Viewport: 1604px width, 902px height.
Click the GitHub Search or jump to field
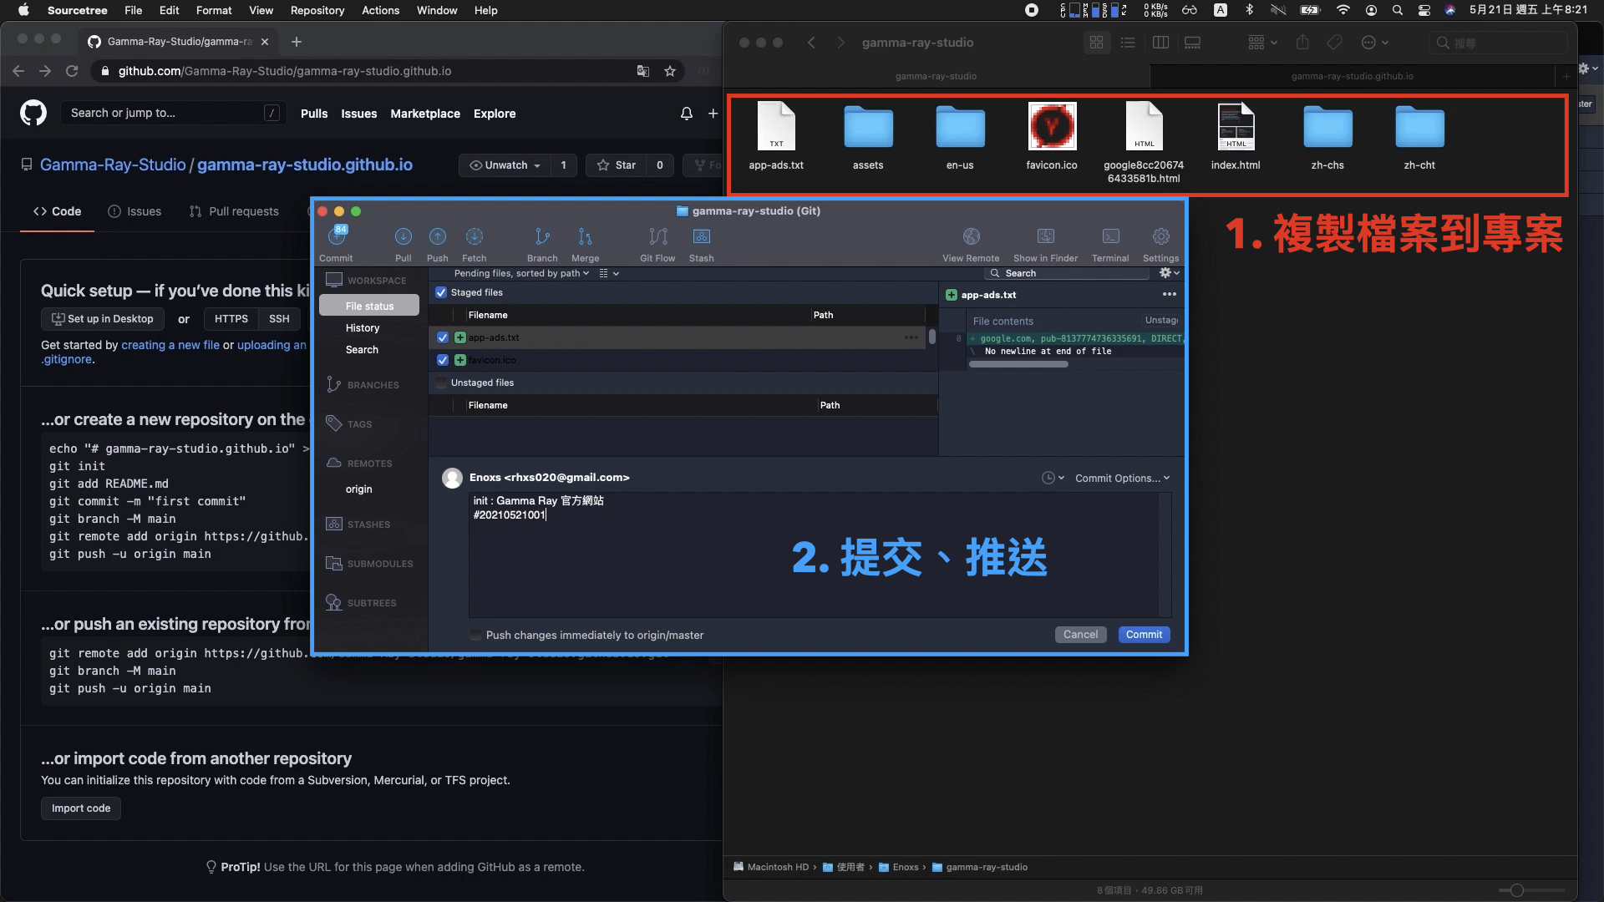click(173, 113)
